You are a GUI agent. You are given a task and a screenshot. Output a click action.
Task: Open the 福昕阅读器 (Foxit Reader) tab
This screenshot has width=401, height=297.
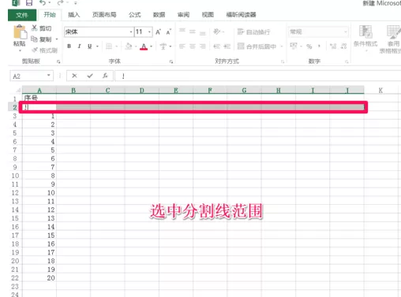(x=241, y=15)
